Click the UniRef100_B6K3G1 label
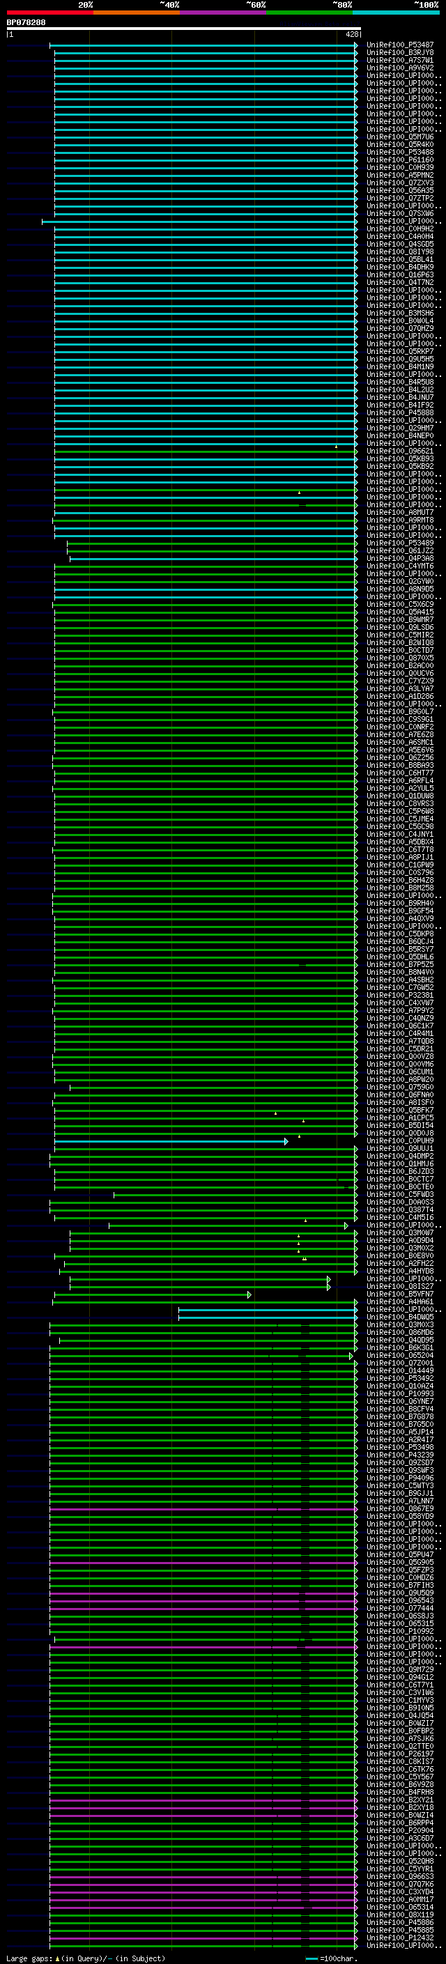 (399, 1348)
